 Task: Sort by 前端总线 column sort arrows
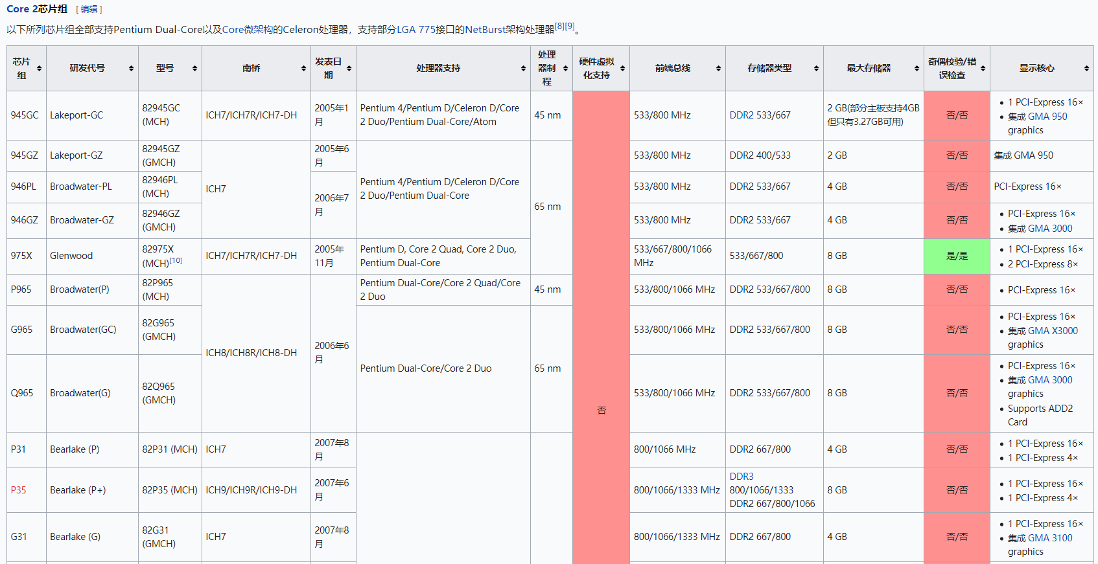[x=718, y=69]
